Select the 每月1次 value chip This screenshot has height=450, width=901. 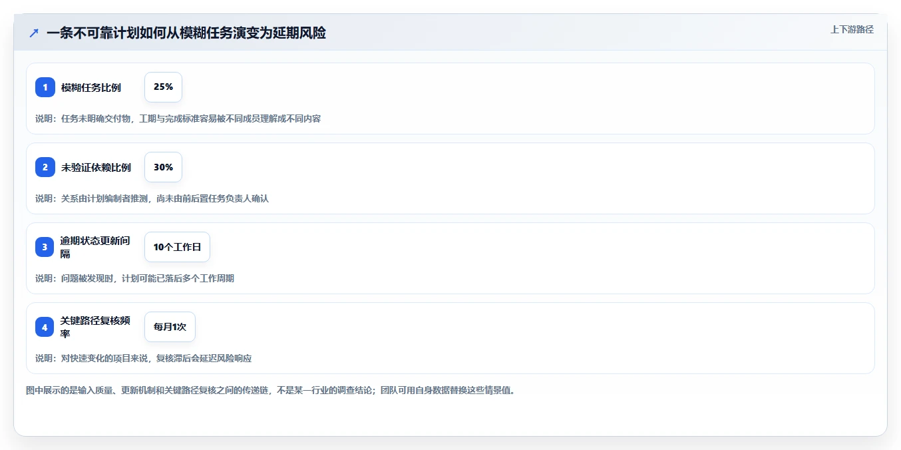click(x=170, y=327)
